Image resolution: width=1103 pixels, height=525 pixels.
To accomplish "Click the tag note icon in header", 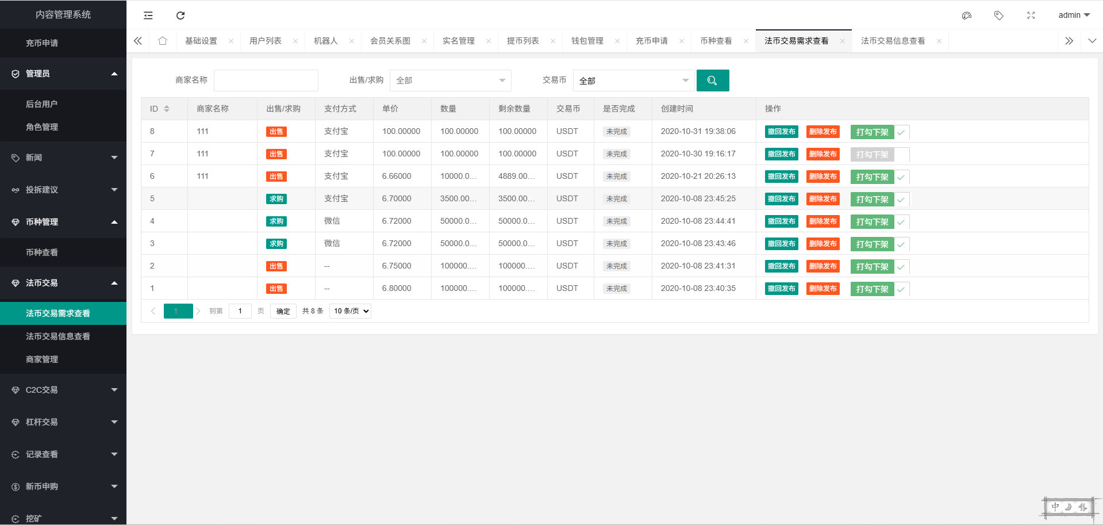I will pyautogui.click(x=999, y=16).
